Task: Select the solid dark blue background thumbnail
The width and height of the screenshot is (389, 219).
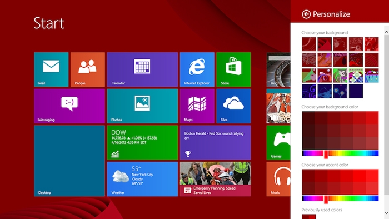Action: pos(356,91)
